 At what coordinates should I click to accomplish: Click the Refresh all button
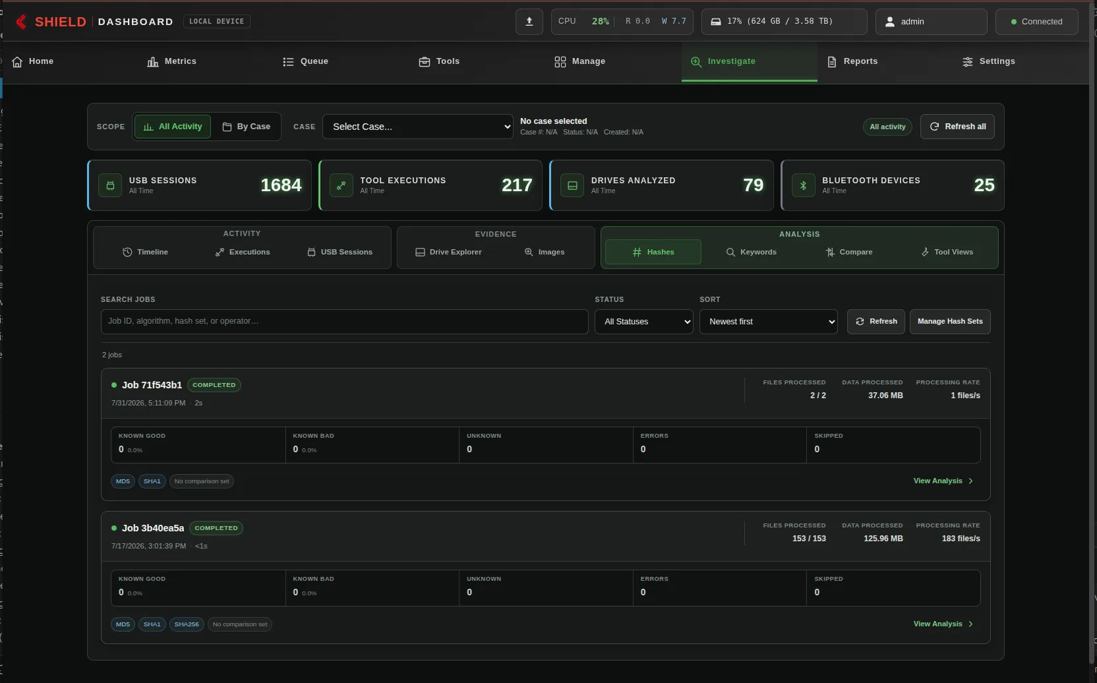click(x=957, y=127)
